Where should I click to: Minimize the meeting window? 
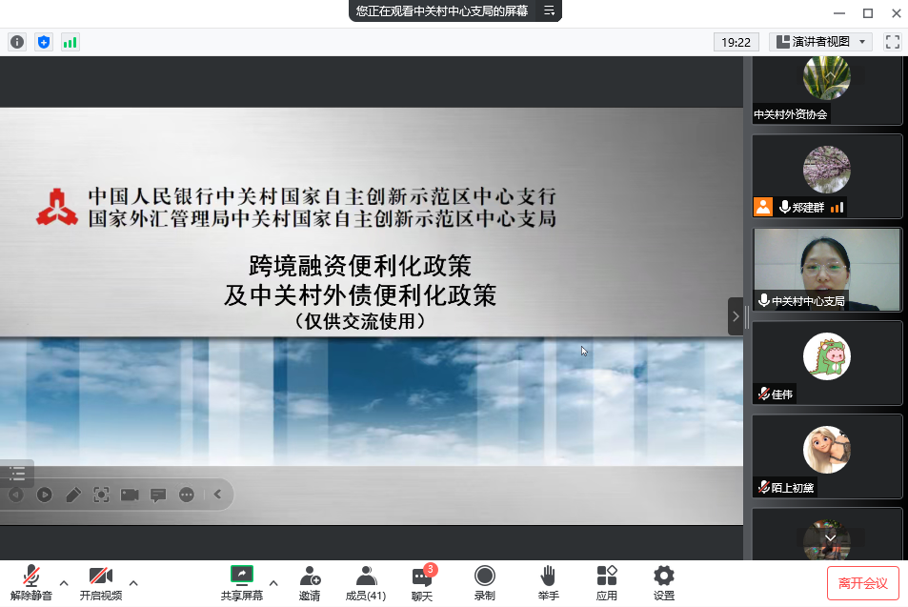coord(839,12)
